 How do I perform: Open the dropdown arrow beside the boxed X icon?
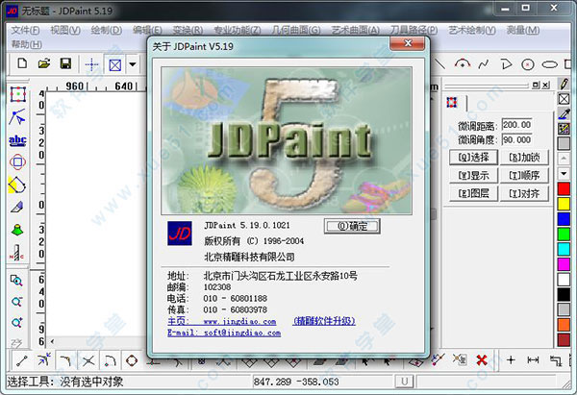tap(133, 64)
